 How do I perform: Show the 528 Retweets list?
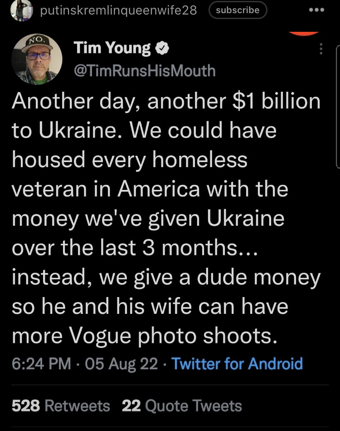tap(61, 405)
